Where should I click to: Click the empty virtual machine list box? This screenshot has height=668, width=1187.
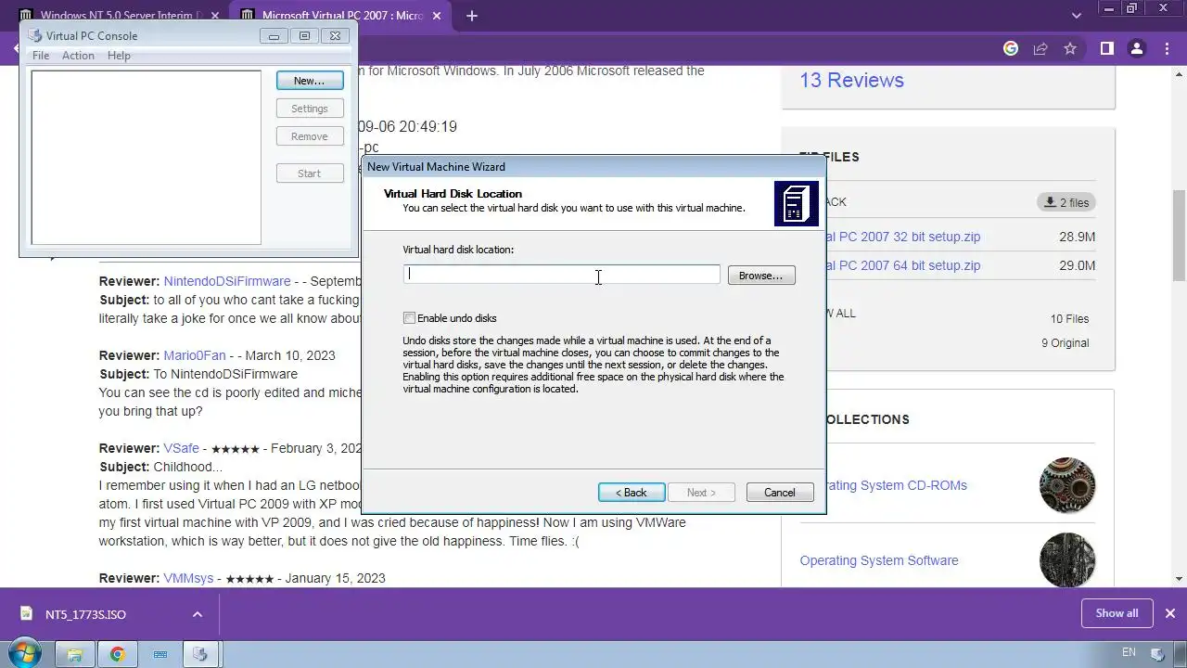(147, 158)
